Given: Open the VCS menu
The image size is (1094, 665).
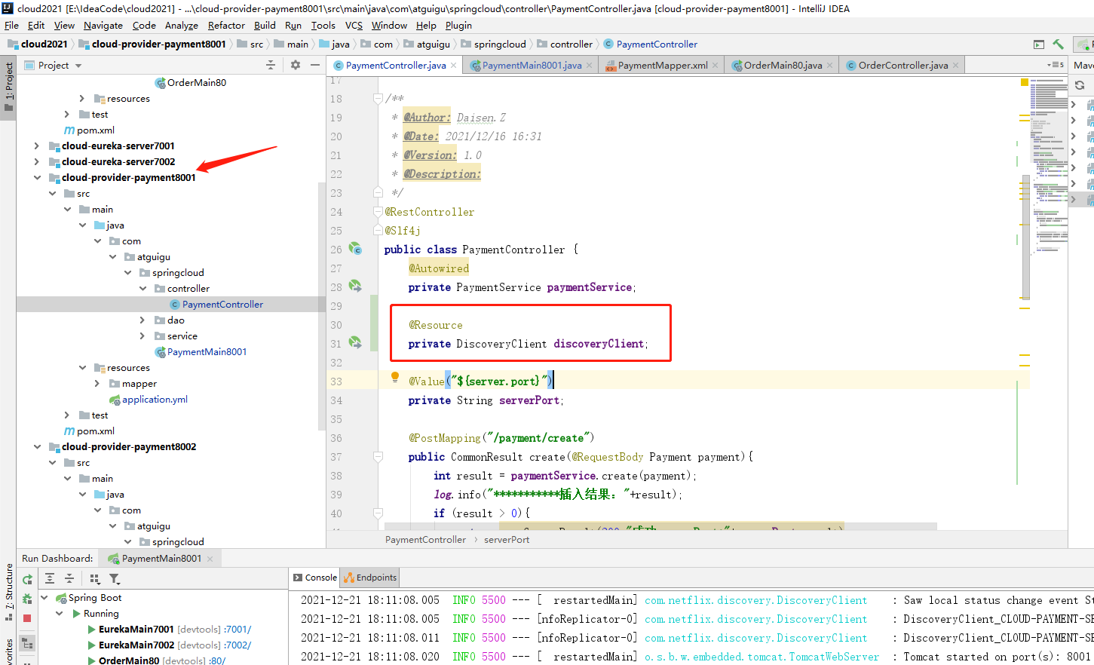Looking at the screenshot, I should coord(354,25).
